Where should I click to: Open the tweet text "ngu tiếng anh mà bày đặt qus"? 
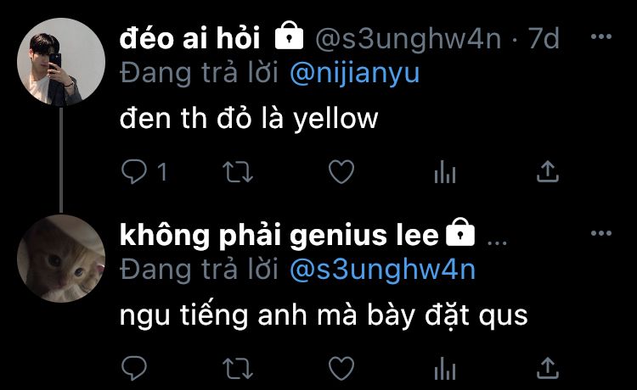click(324, 315)
